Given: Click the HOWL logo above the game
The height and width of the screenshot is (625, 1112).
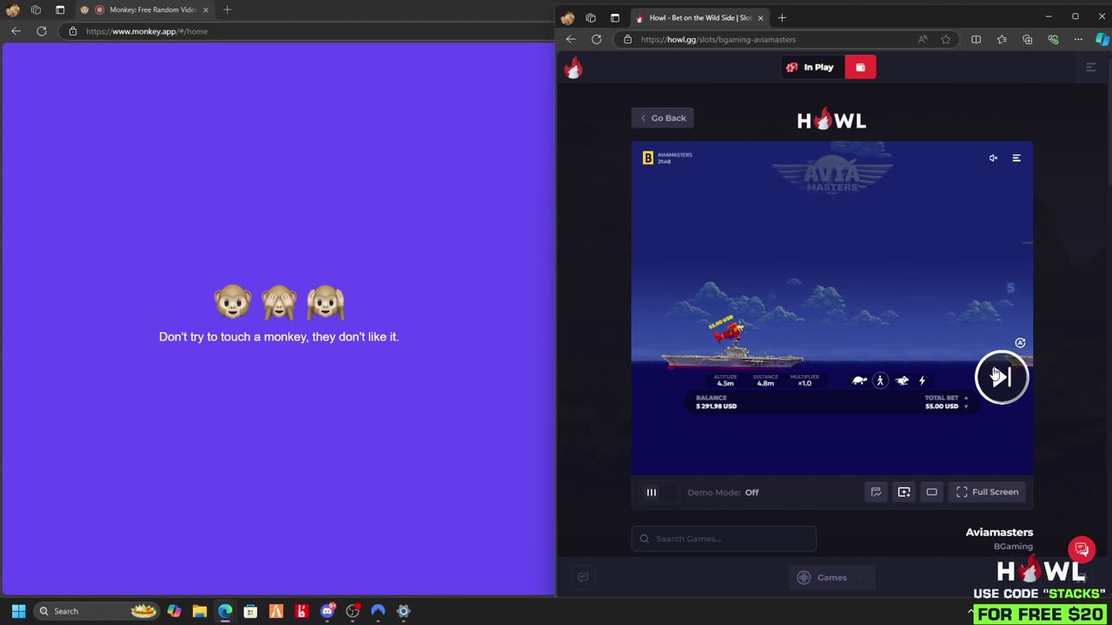Looking at the screenshot, I should click(831, 120).
